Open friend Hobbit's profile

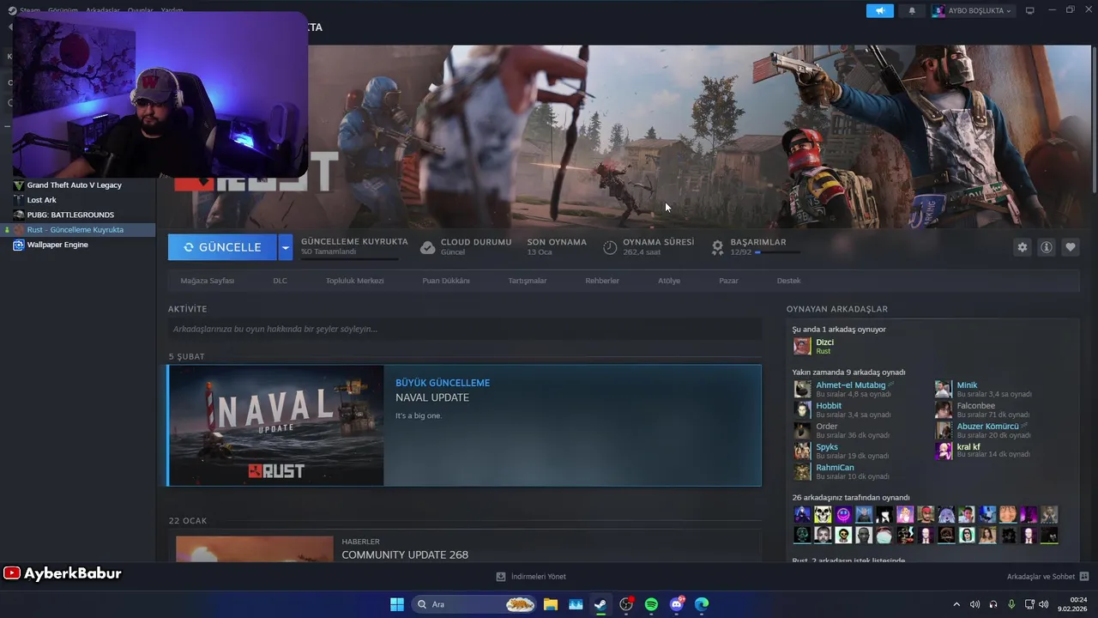tap(829, 406)
